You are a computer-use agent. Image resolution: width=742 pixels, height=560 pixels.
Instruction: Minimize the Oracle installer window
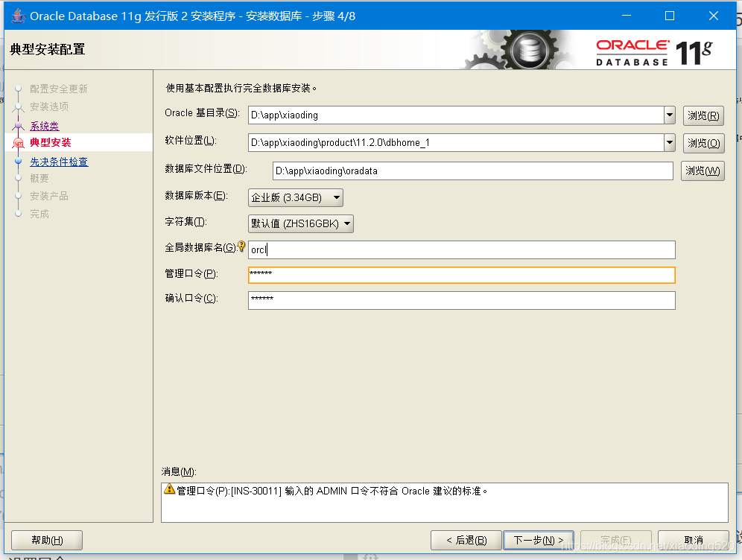point(627,16)
